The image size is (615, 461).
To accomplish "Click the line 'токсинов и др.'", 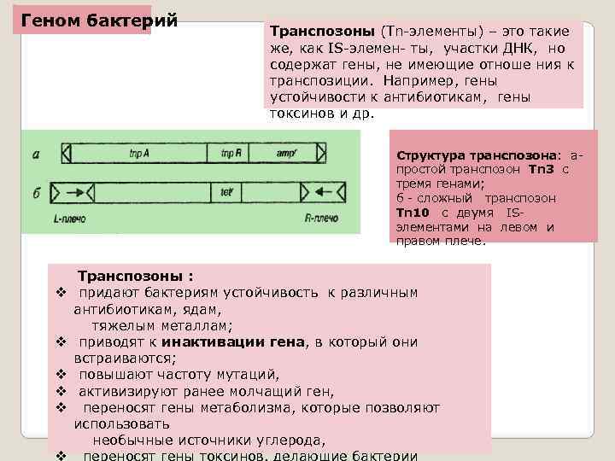I will pyautogui.click(x=322, y=114).
